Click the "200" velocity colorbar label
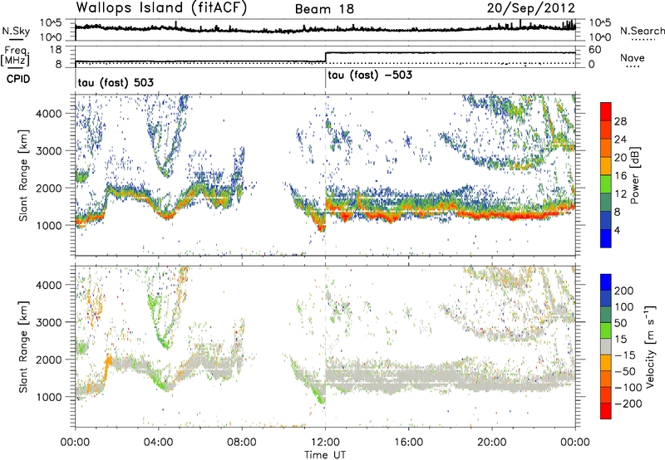665x460 pixels. (x=624, y=291)
